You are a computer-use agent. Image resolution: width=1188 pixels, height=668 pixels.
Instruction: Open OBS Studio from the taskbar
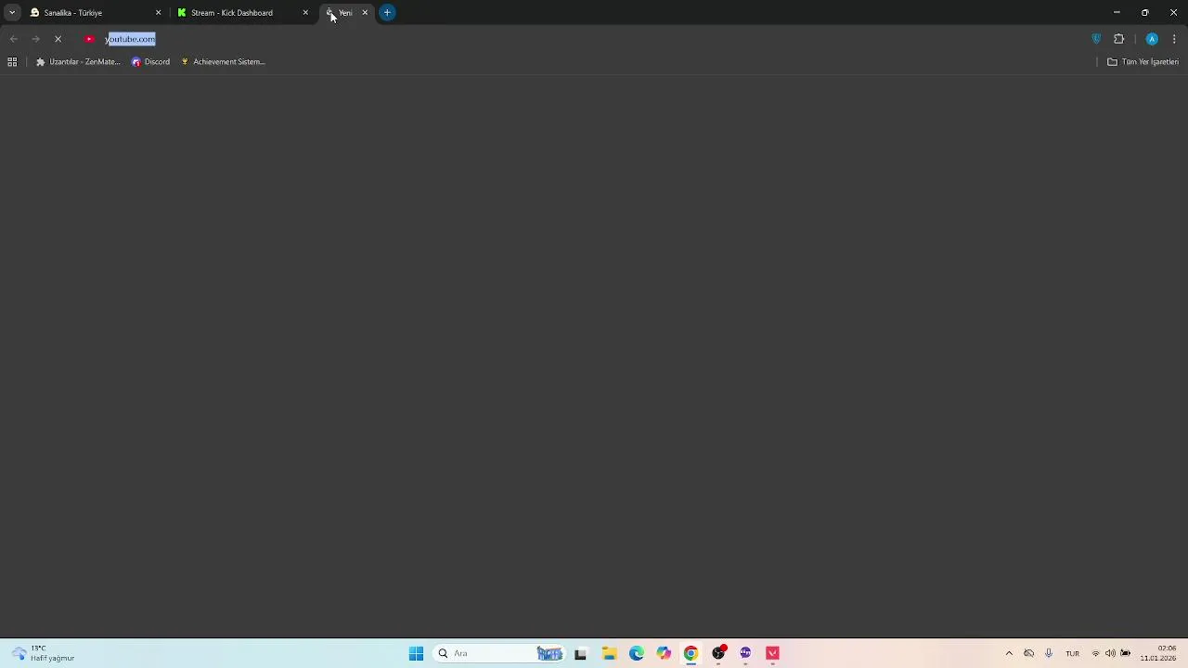718,653
